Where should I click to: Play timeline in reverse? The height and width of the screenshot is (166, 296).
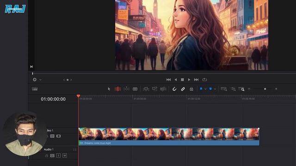point(176,80)
